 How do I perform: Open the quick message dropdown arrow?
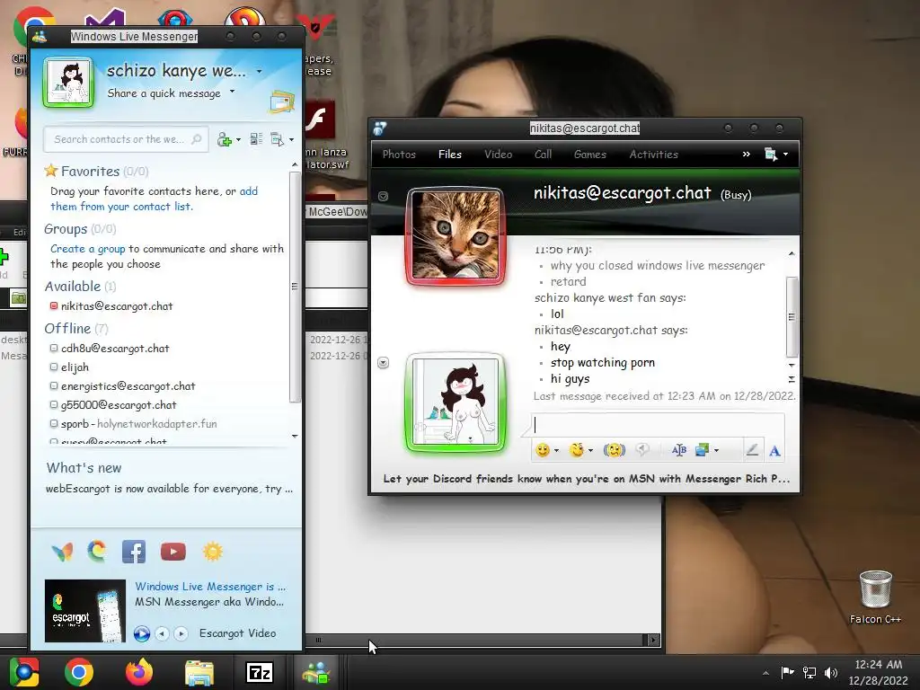233,92
